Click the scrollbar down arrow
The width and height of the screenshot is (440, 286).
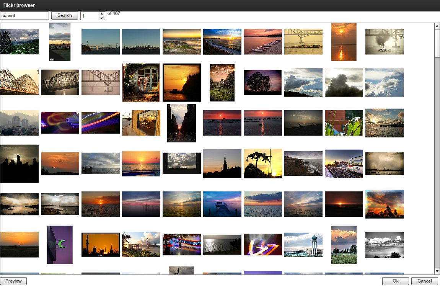437,271
